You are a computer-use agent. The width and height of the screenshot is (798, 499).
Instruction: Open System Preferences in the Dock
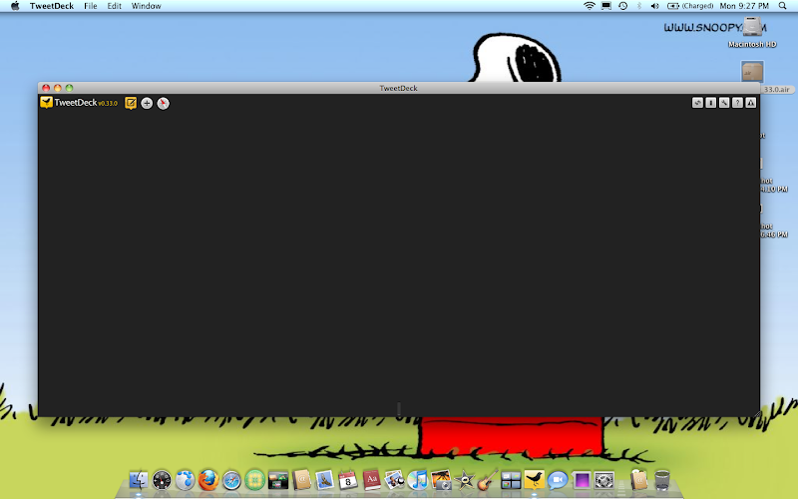click(604, 480)
